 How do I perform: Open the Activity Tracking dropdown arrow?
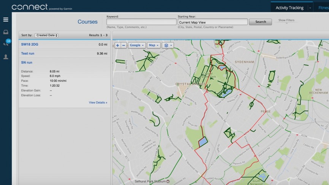point(310,8)
